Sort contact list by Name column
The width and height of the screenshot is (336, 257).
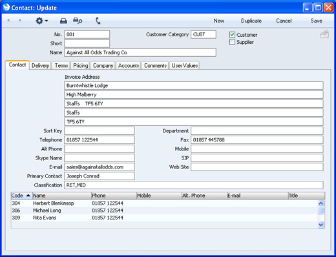pos(62,196)
